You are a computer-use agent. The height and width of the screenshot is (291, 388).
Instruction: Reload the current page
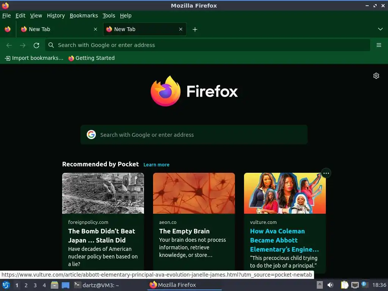click(36, 45)
